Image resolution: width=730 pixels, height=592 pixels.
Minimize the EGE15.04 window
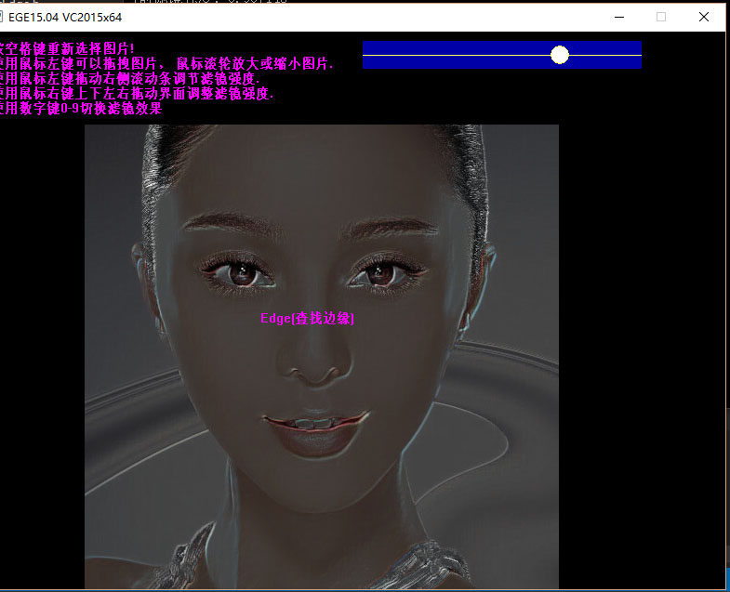point(619,18)
